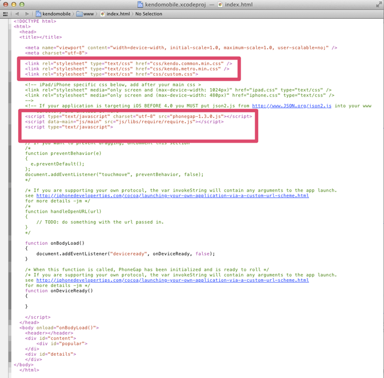Click the function onBodyLoad() line

55,243
